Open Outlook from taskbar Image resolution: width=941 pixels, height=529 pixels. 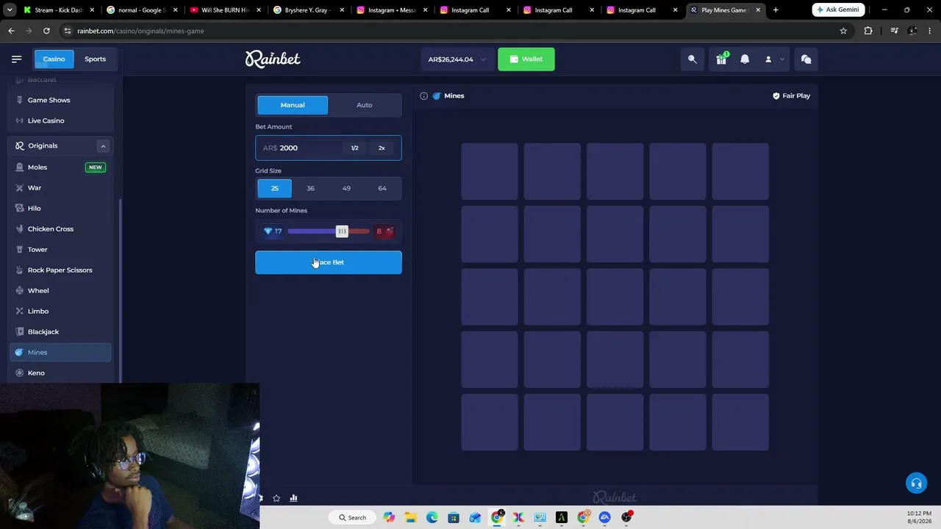pyautogui.click(x=475, y=517)
